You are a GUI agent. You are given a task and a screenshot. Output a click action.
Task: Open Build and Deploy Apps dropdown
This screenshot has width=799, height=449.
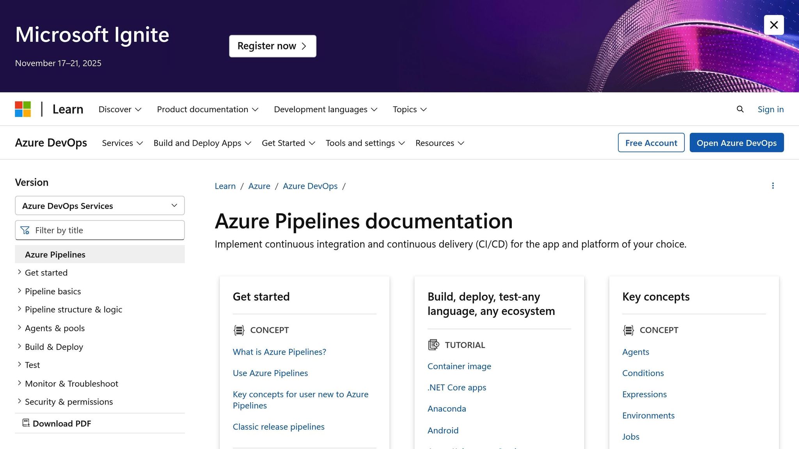point(202,143)
